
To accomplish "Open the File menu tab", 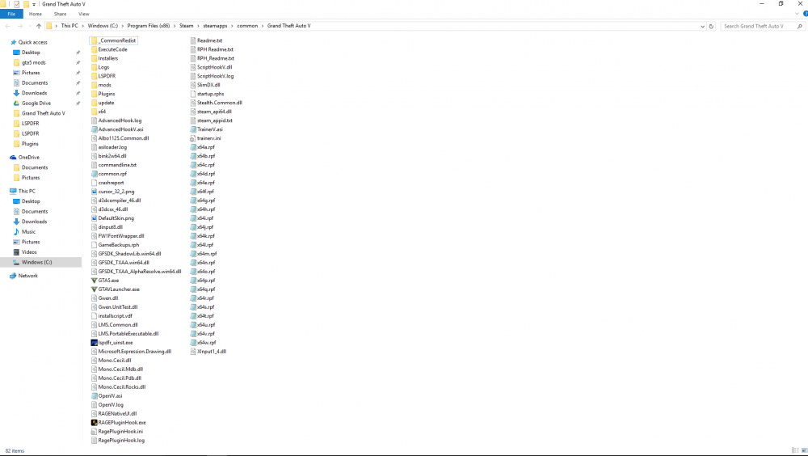I will [11, 14].
